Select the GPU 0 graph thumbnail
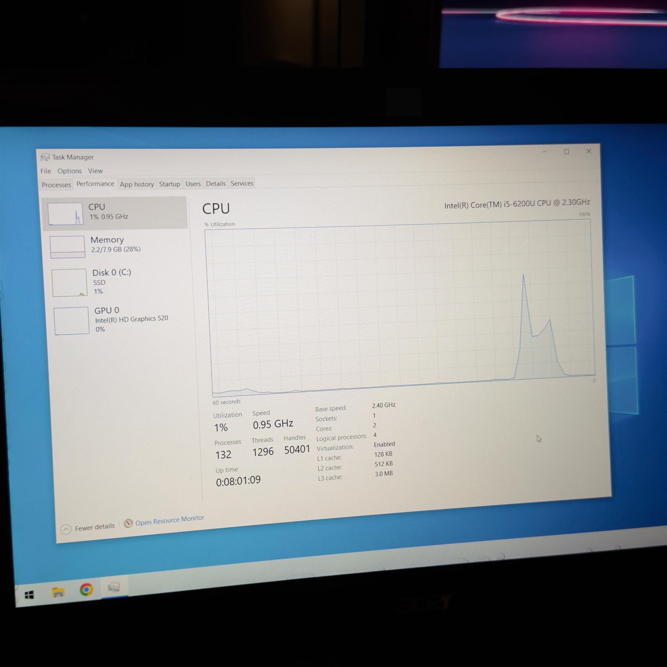Screen dimensions: 667x667 point(71,321)
